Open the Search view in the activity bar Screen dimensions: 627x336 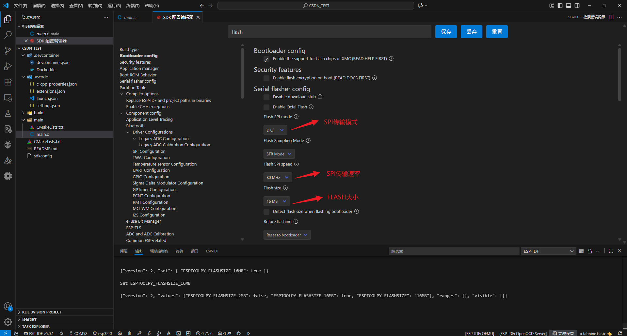[8, 35]
